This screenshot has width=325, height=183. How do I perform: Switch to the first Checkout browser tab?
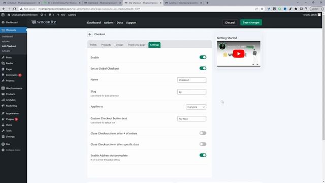tap(21, 3)
